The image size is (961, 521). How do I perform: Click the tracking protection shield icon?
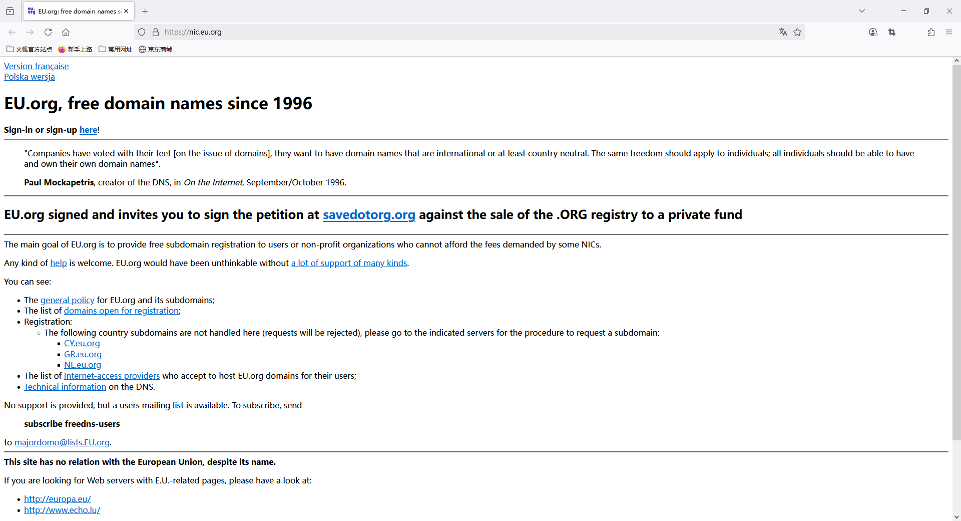pyautogui.click(x=142, y=32)
